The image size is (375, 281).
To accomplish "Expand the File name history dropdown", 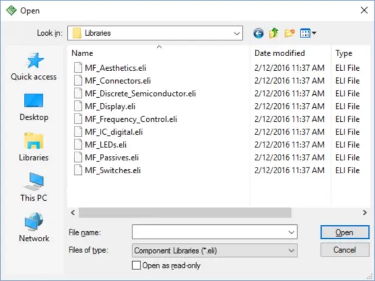I will 292,232.
